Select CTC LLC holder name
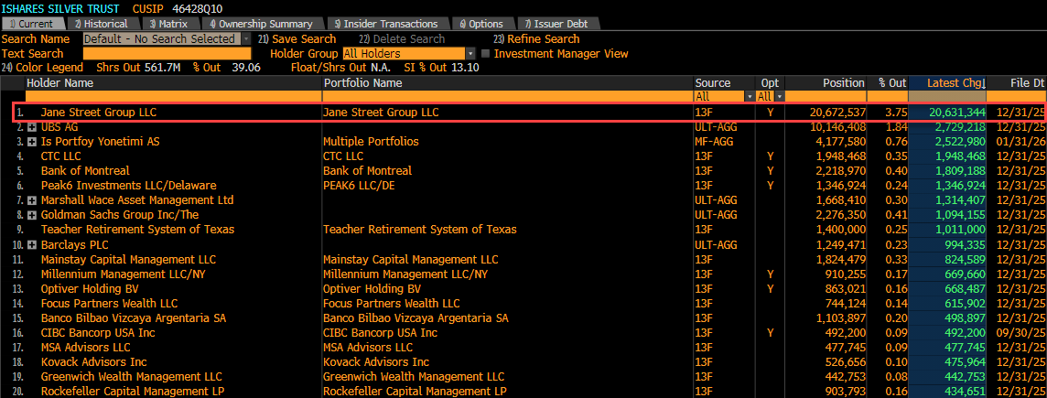Screen dimensions: 1047x398 (x=60, y=156)
